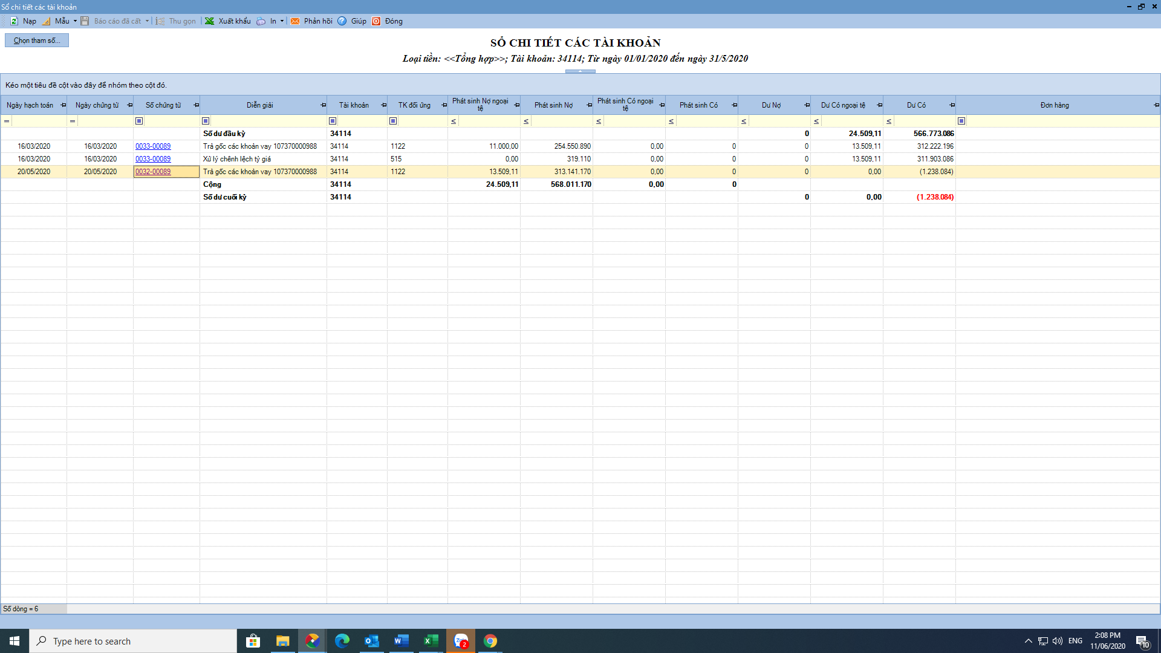
Task: Open Excel from the Windows taskbar
Action: 431,641
